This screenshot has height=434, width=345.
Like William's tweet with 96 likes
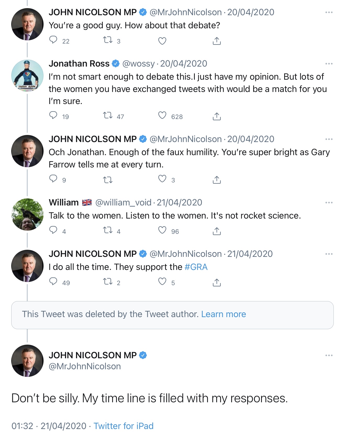[x=162, y=230]
